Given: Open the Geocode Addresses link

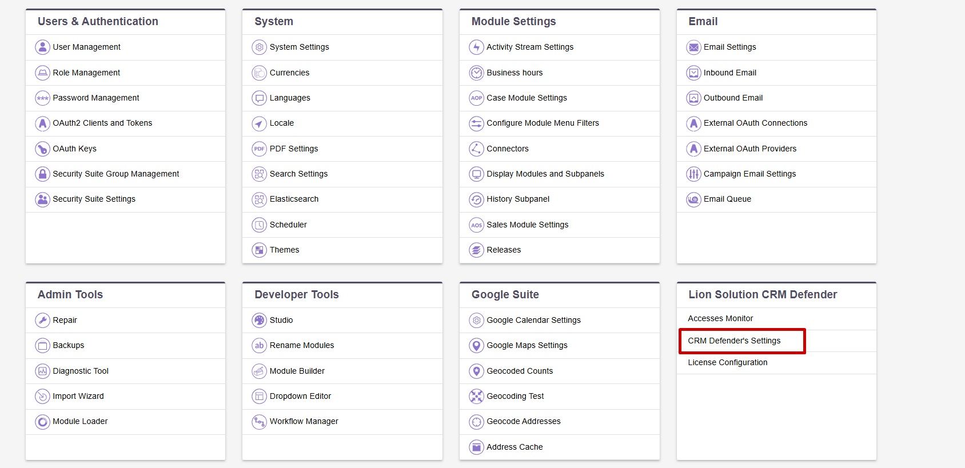Looking at the screenshot, I should tap(524, 421).
